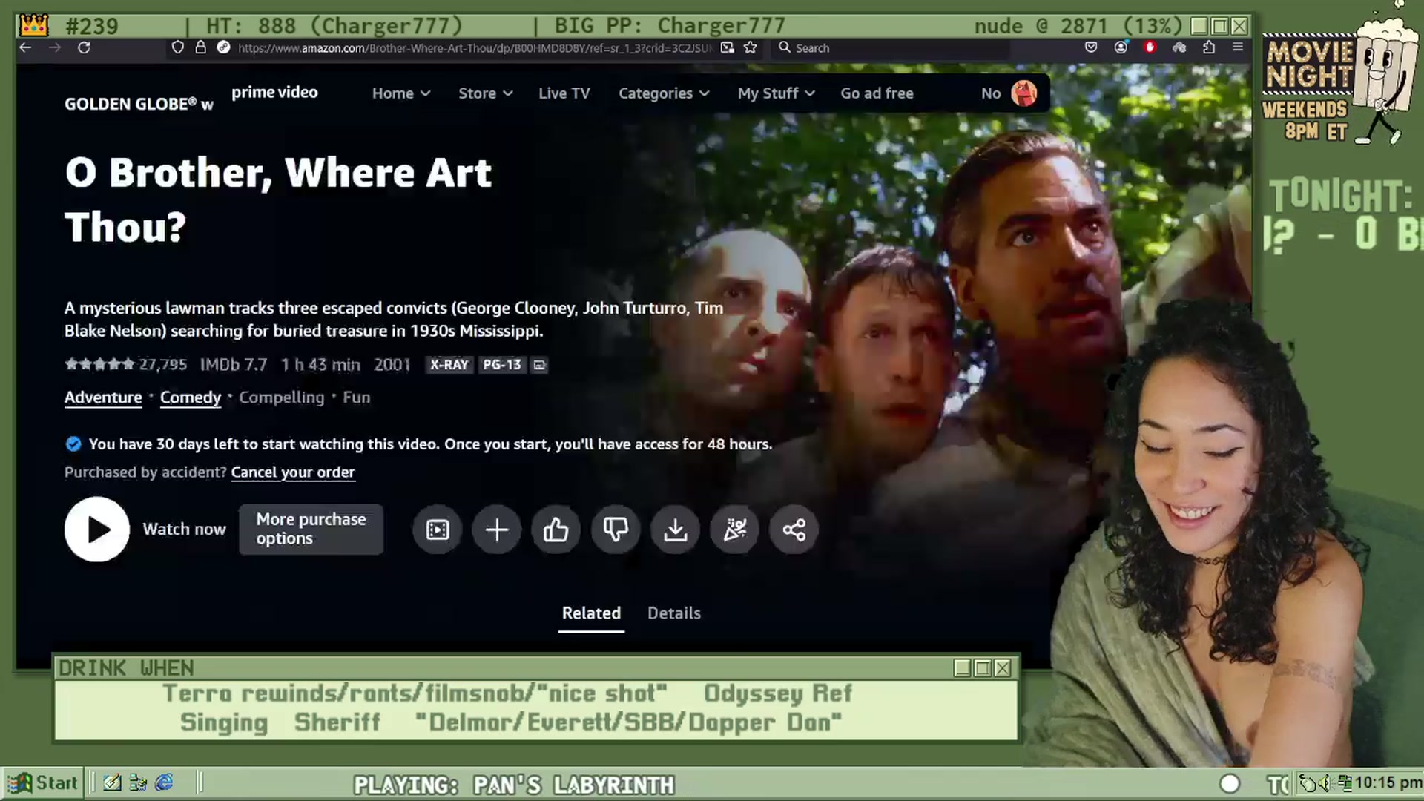Open Live TV in the navigation
Viewport: 1424px width, 801px height.
pyautogui.click(x=564, y=93)
